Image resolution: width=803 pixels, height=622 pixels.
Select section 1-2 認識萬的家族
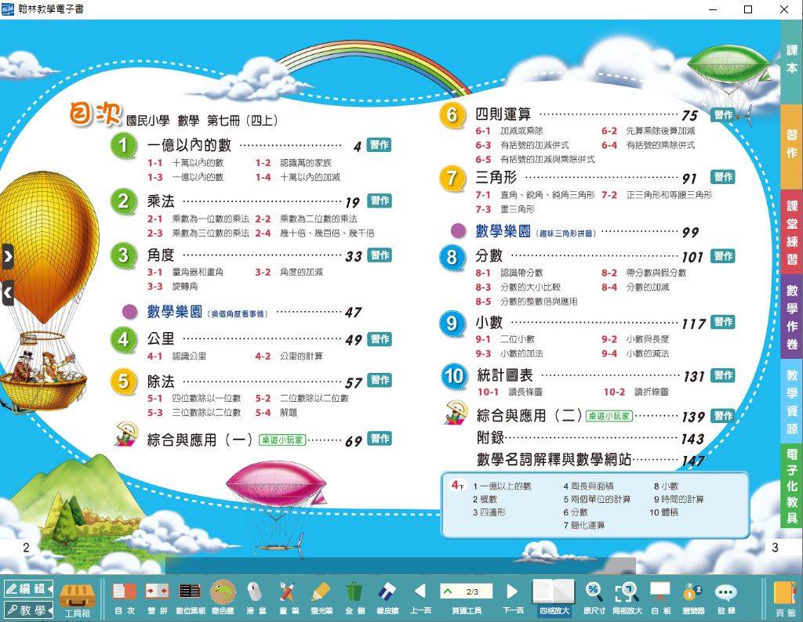coord(293,163)
